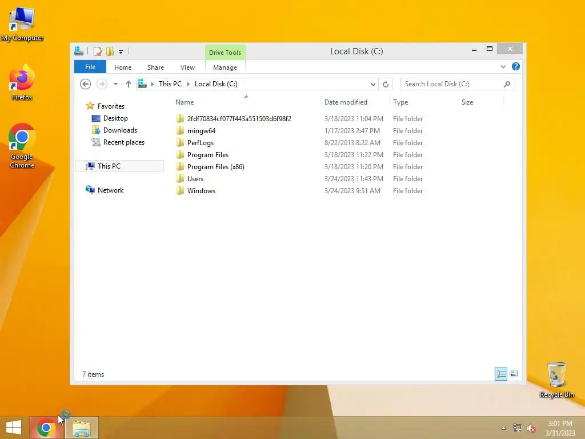The height and width of the screenshot is (439, 585).
Task: Select the Windows folder
Action: [x=201, y=190]
